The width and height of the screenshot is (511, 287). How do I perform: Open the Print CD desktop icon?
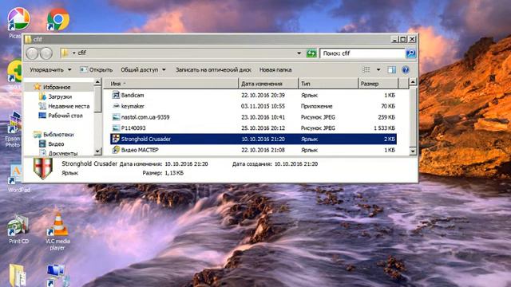(18, 229)
